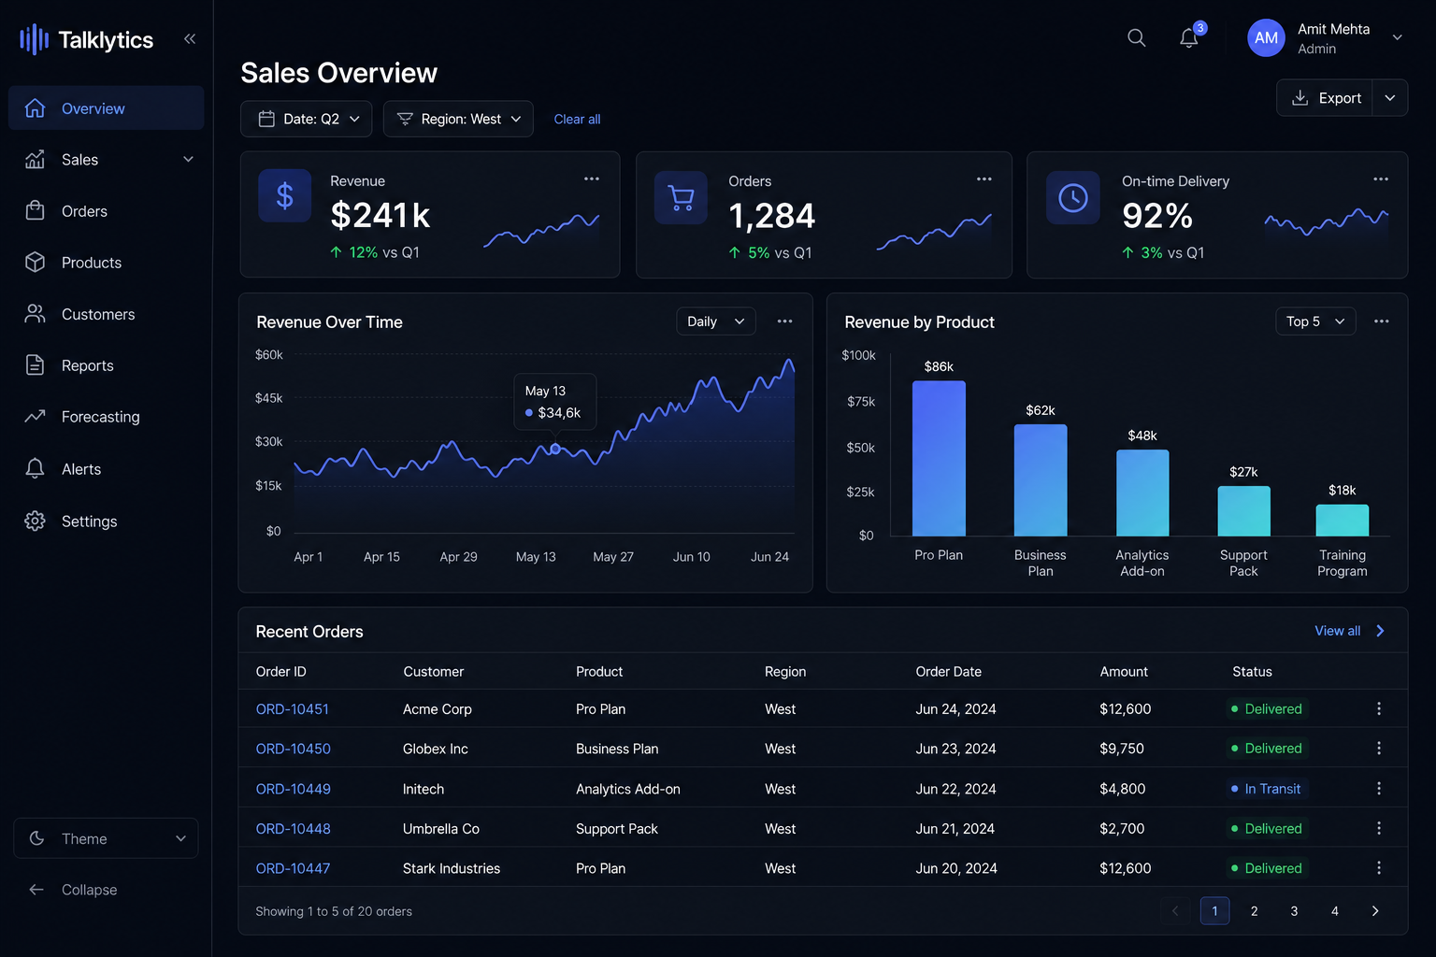
Task: Open the Date: Q2 filter dropdown
Action: coord(307,119)
